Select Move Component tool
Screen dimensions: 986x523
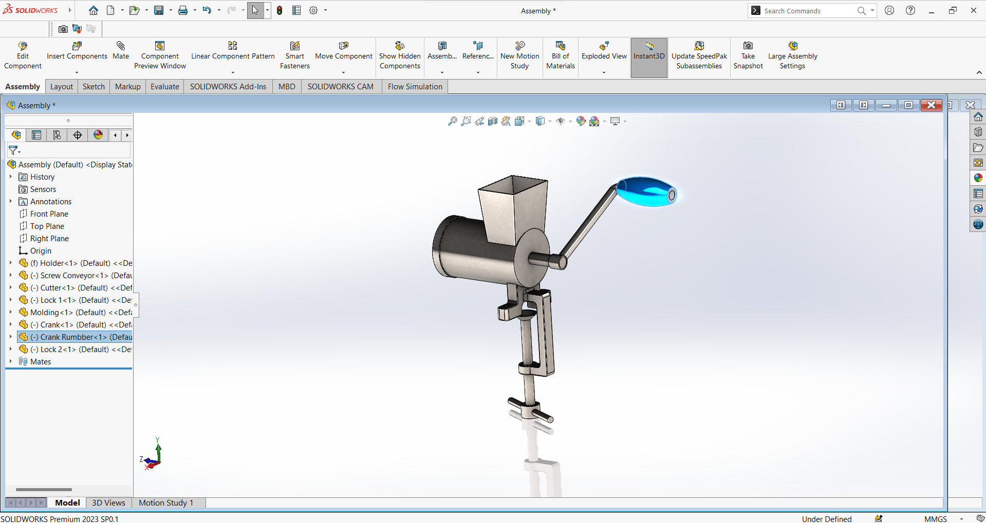344,51
